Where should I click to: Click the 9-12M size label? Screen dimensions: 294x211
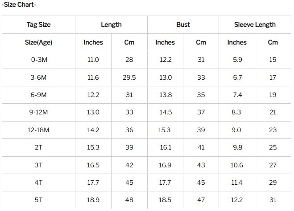pos(38,112)
